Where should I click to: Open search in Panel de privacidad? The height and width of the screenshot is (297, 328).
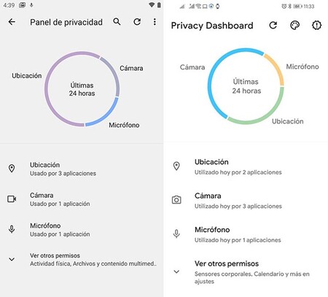pos(117,22)
